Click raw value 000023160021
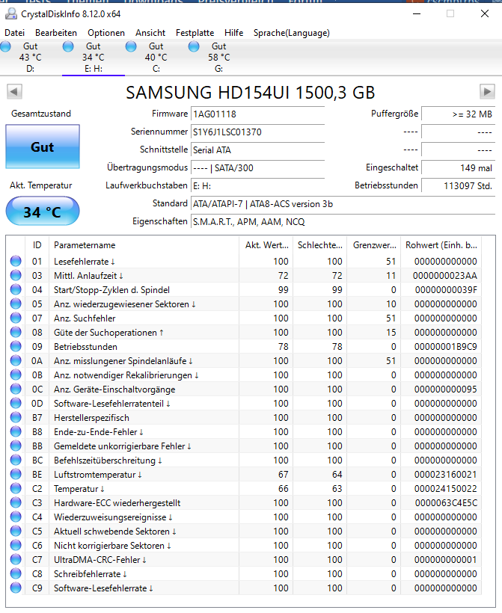Screen dimensions: 502x613 [x=446, y=474]
